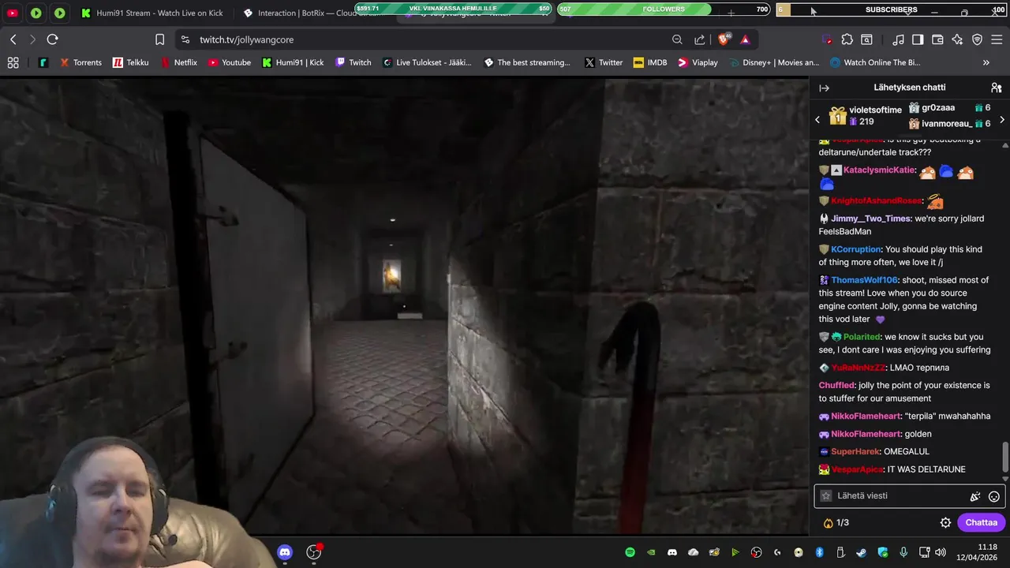Open the Telkku bookmark
This screenshot has width=1010, height=568.
coord(130,62)
